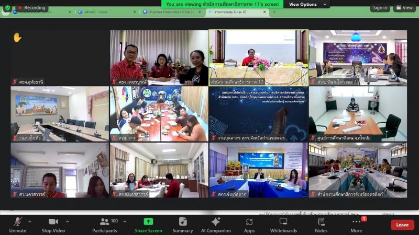Open Zoom Apps
Viewport: 419px width, 235px height.
(249, 225)
